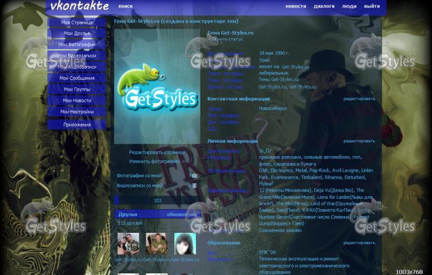Click the rating bar showing 103

coord(157,200)
